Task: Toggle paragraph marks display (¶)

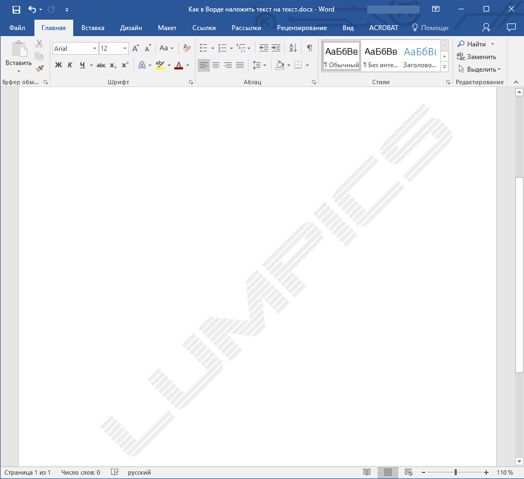Action: (310, 48)
